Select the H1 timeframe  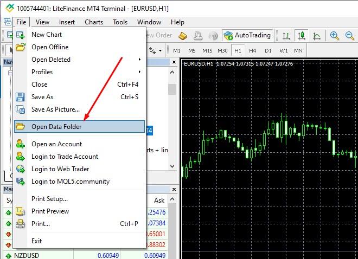click(238, 50)
